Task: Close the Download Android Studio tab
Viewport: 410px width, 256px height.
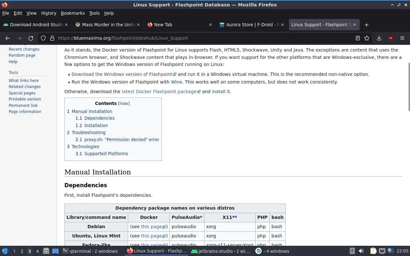Action: 66,25
